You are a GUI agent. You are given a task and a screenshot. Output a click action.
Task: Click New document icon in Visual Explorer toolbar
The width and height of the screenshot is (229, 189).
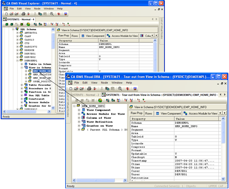coord(6,14)
